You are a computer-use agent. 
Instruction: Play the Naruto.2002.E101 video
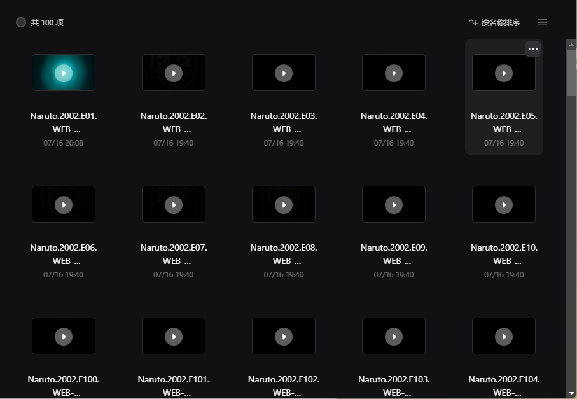[x=174, y=337]
